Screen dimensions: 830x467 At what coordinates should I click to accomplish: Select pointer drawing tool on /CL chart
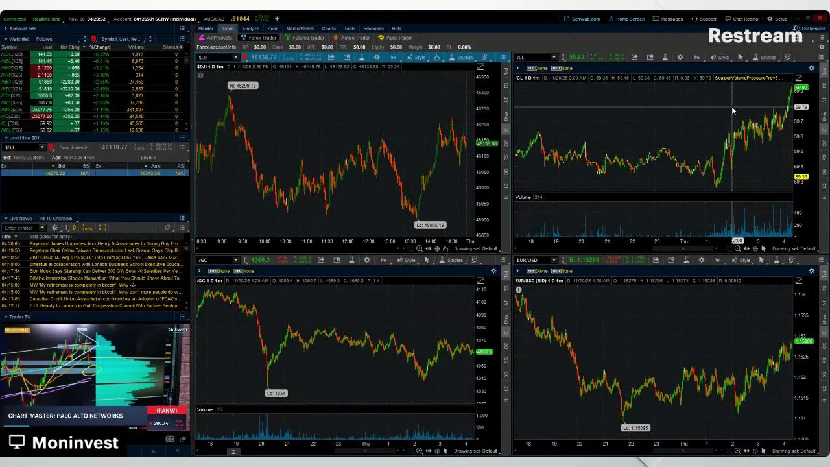(x=740, y=57)
